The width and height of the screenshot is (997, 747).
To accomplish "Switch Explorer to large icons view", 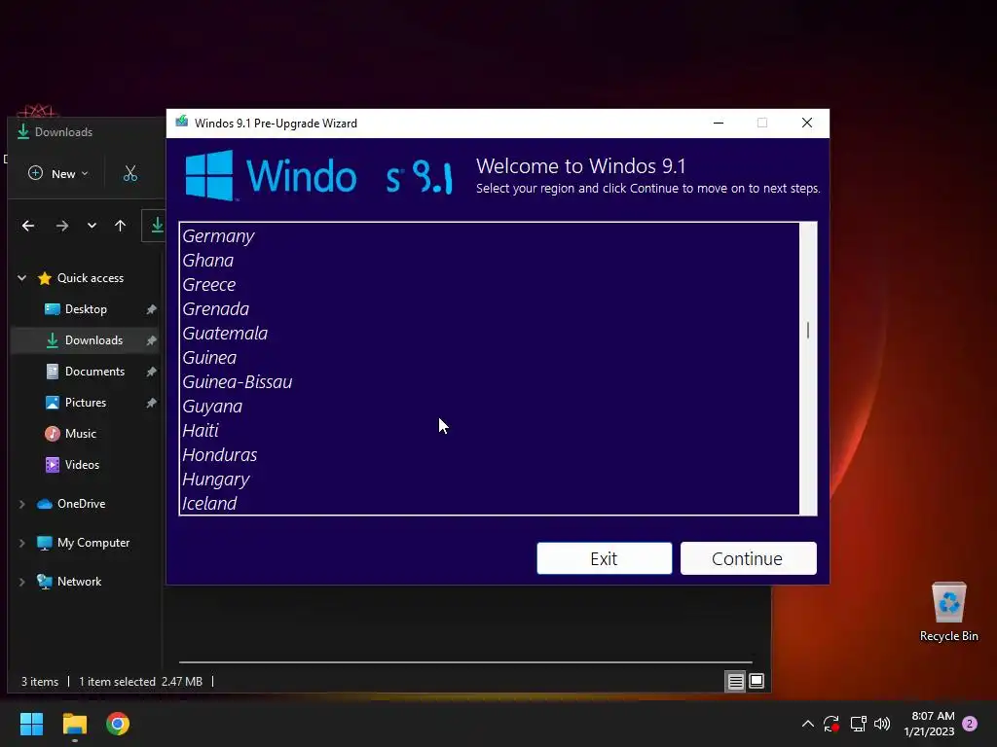I will (x=757, y=682).
